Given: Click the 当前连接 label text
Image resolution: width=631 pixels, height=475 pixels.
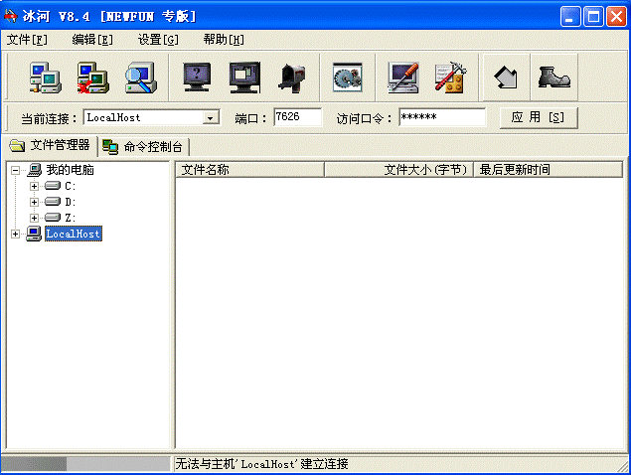Looking at the screenshot, I should 49,119.
